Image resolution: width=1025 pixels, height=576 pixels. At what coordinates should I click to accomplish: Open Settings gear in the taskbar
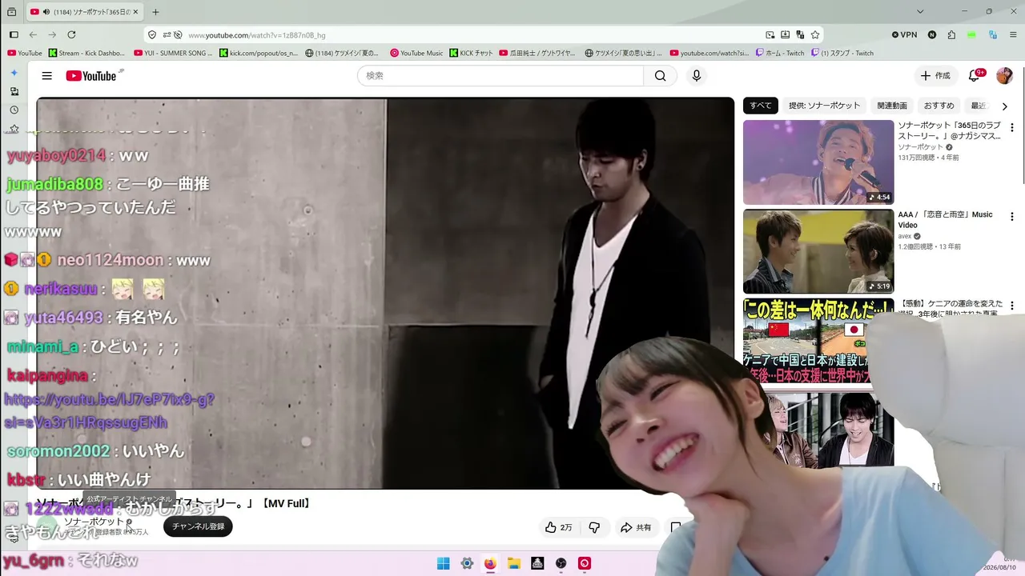click(467, 563)
